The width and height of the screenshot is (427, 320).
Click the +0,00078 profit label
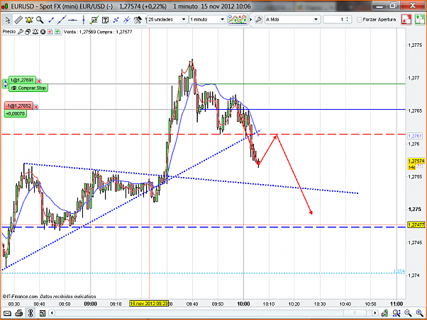pos(16,113)
